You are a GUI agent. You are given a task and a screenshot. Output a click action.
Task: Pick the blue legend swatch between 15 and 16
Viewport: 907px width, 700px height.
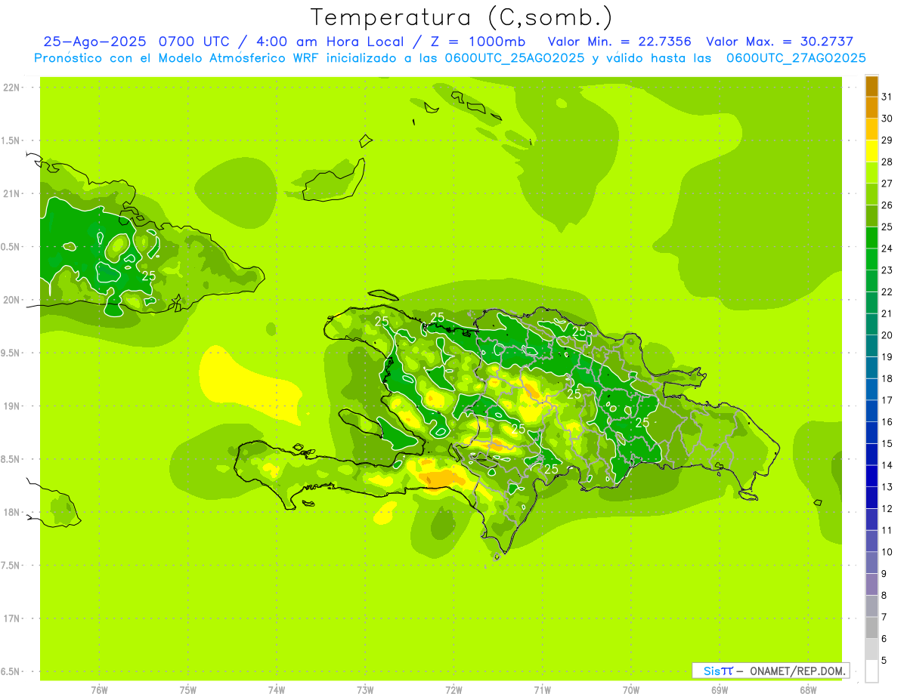[x=871, y=433]
